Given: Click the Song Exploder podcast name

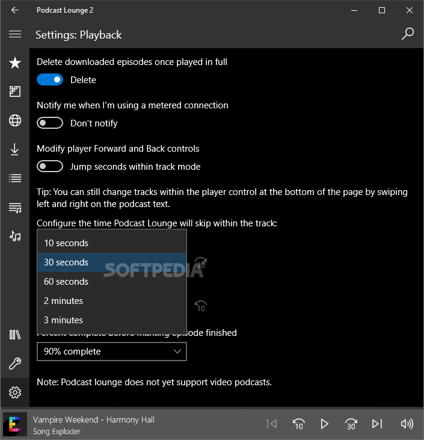Looking at the screenshot, I should [x=57, y=432].
